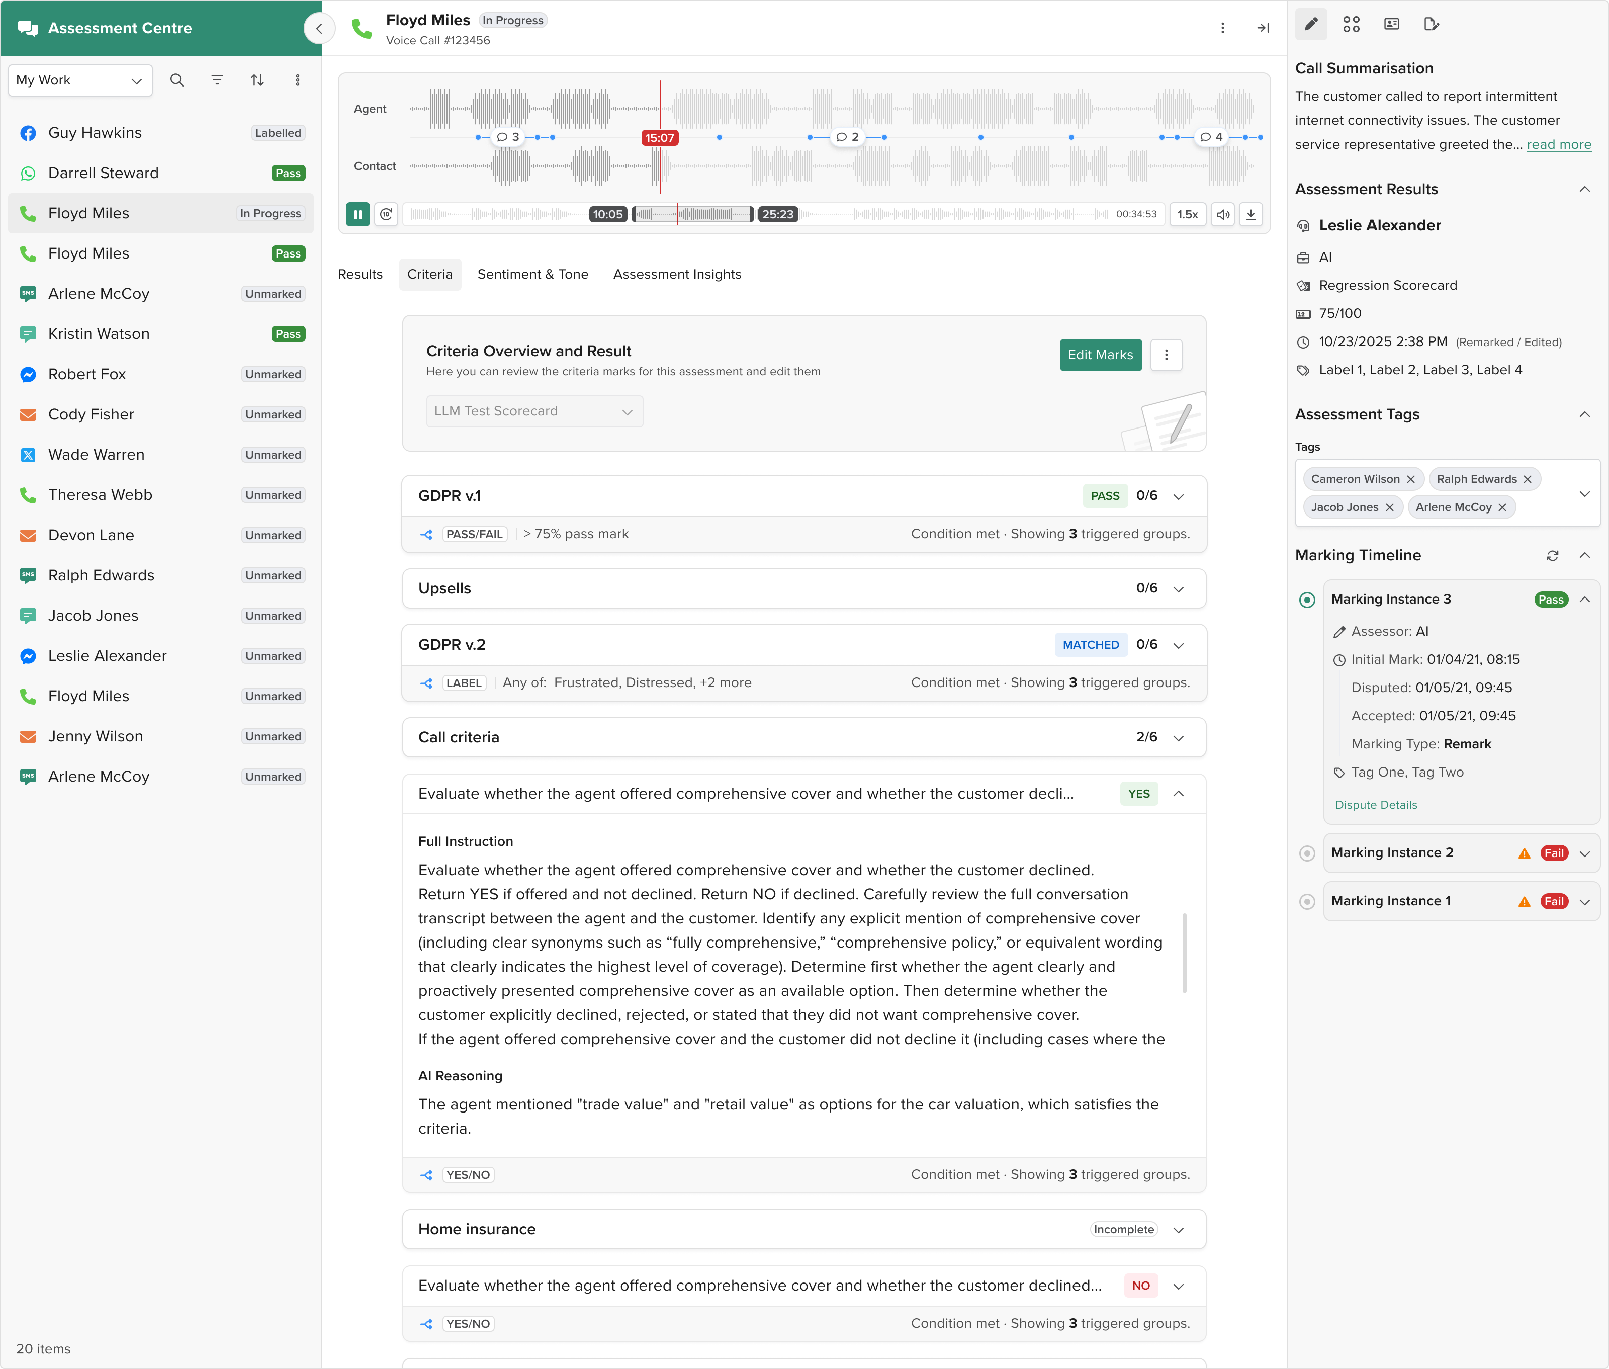The height and width of the screenshot is (1369, 1609).
Task: Collapse Marking Instance 3 details
Action: point(1585,600)
